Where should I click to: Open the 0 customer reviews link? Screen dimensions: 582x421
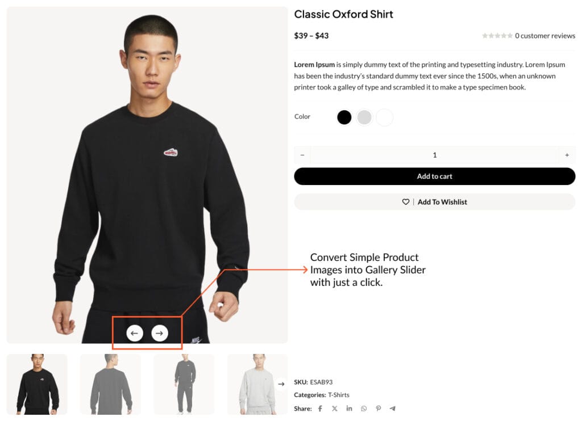coord(545,36)
